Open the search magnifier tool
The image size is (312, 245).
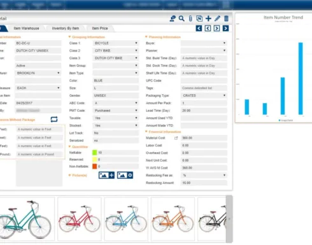pyautogui.click(x=181, y=18)
